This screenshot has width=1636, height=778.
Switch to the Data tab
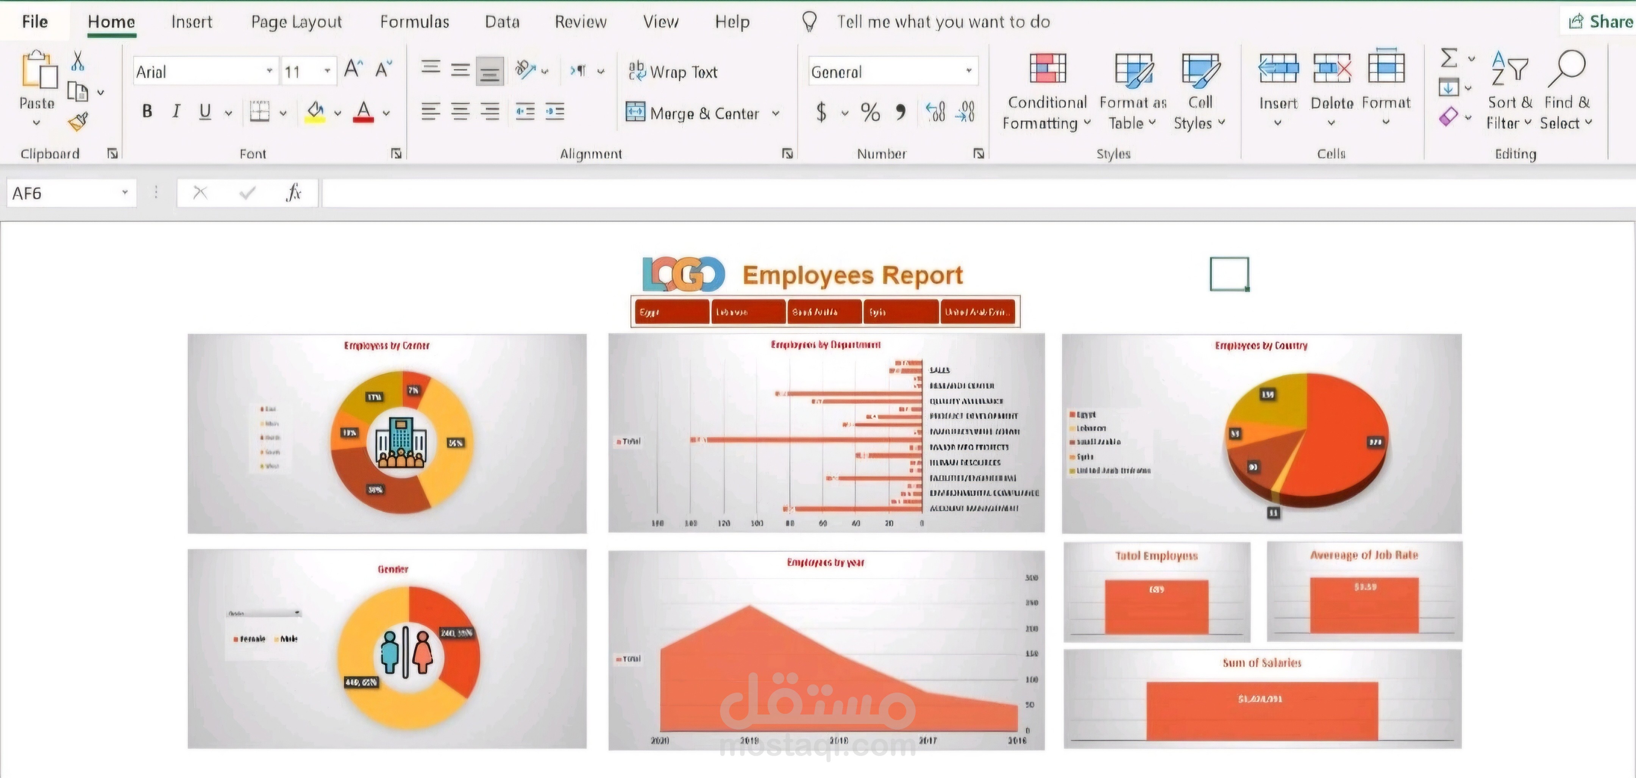[x=503, y=22]
